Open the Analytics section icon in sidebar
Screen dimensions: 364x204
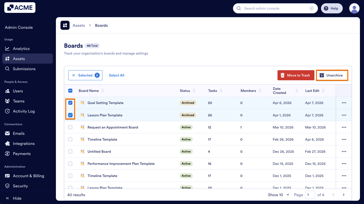[x=7, y=48]
